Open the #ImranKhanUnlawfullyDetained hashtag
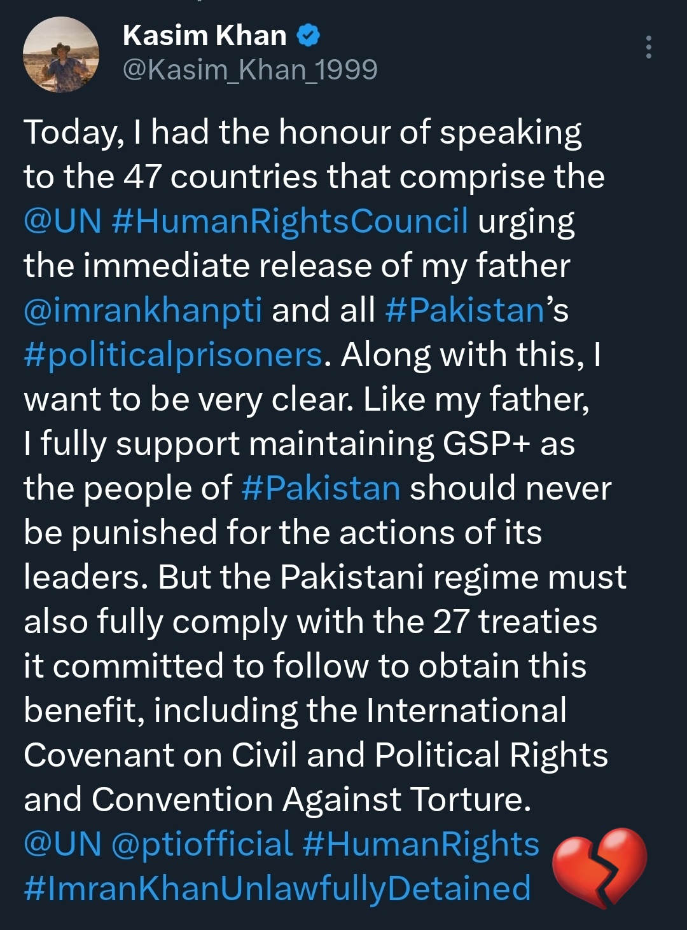 (x=277, y=889)
